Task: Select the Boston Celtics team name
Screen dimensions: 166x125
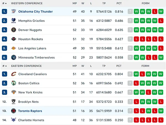Action: click(29, 83)
